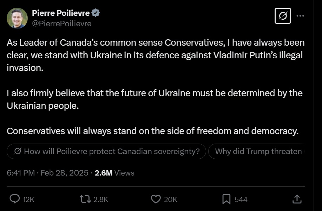Toggle the bookmark icon for this post
The image size is (322, 211).
[226, 199]
